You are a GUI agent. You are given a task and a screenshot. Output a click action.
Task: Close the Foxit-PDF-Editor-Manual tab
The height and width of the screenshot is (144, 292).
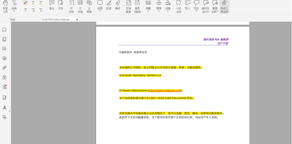coord(77,20)
